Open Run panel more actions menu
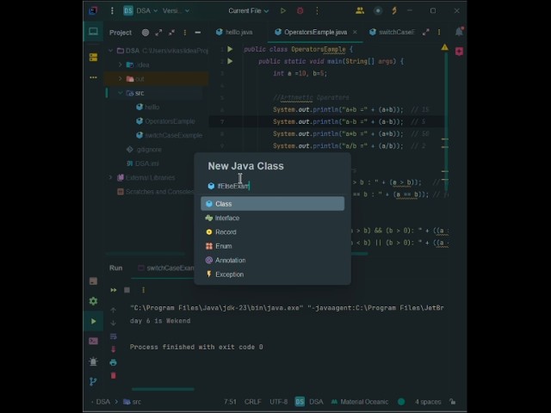 pos(143,290)
